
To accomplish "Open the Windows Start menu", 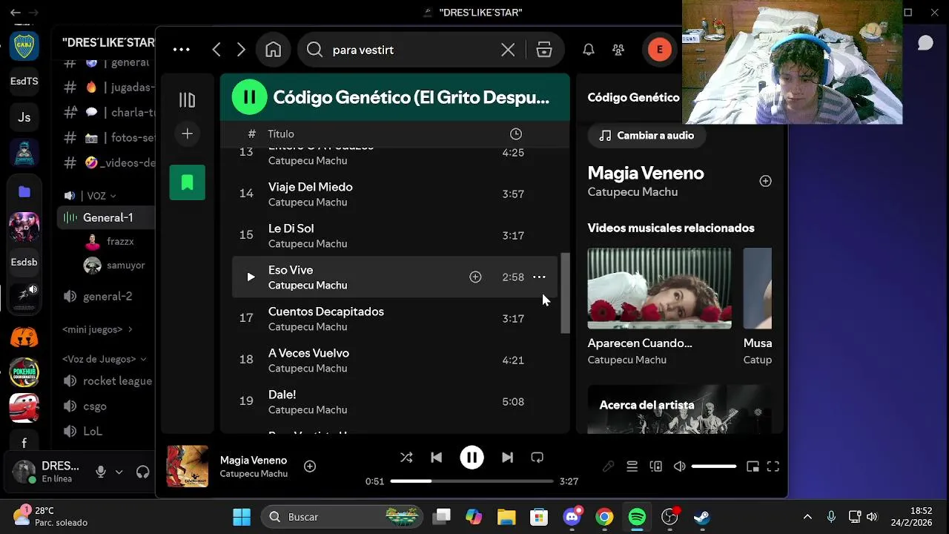I will 242,517.
